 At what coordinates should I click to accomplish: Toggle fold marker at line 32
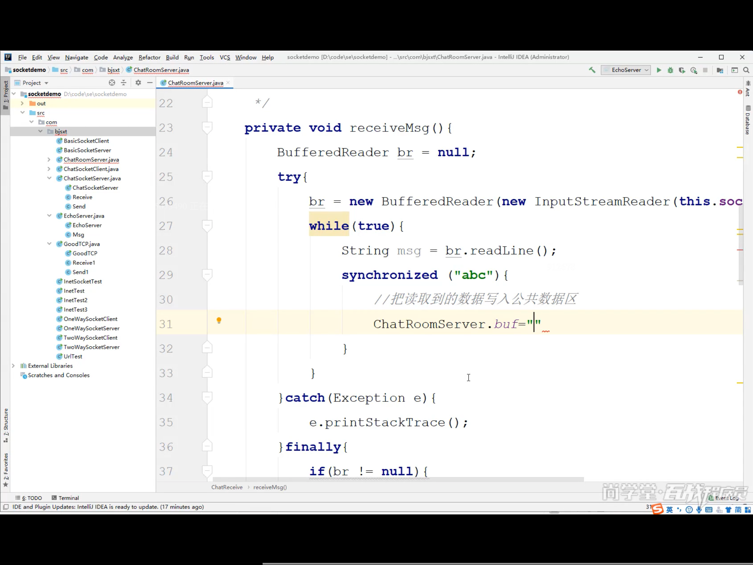pyautogui.click(x=207, y=348)
